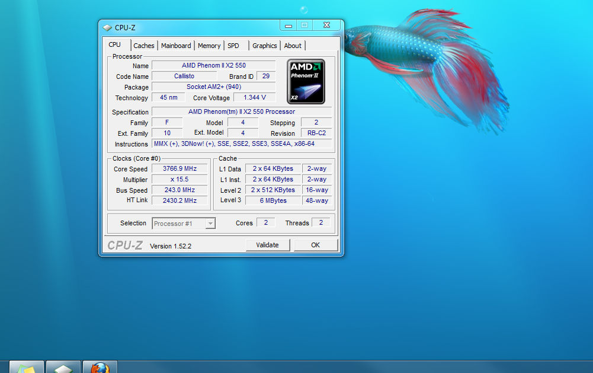The image size is (593, 373).
Task: Open the file explorer taskbar icon
Action: [x=27, y=368]
